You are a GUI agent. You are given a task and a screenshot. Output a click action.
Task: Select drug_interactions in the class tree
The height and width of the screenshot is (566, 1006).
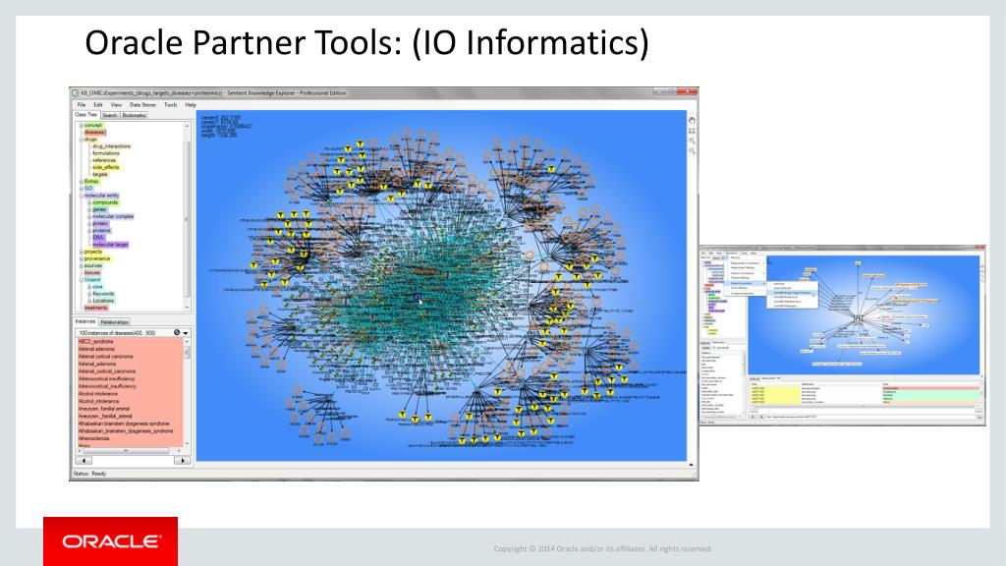111,146
